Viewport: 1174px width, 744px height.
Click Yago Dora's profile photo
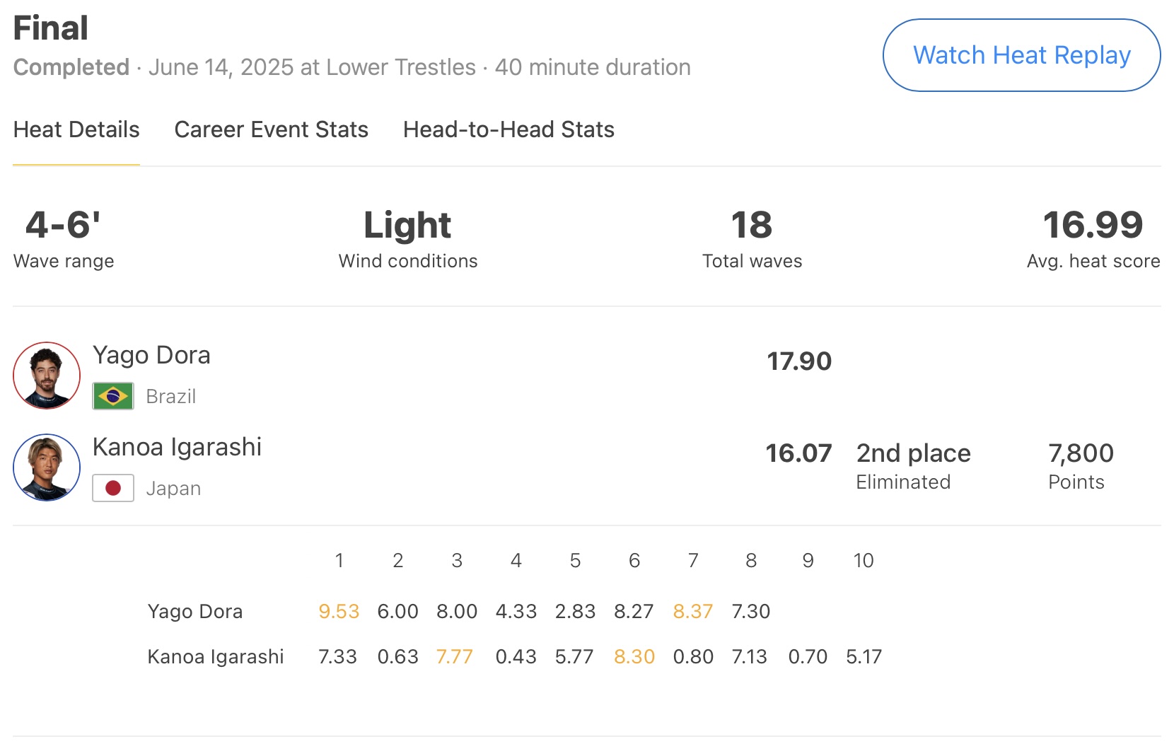point(47,376)
